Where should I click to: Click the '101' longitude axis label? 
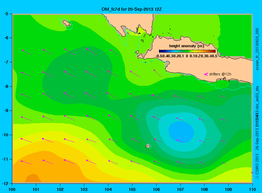(x=36, y=189)
